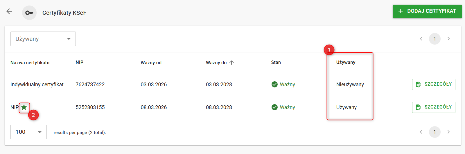465x154 pixels.
Task: Select page 1 in bottom pagination
Action: point(435,132)
